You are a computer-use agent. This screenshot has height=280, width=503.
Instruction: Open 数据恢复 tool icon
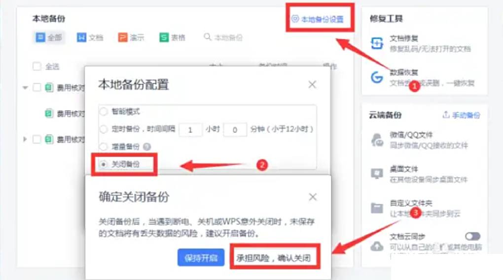pos(377,77)
